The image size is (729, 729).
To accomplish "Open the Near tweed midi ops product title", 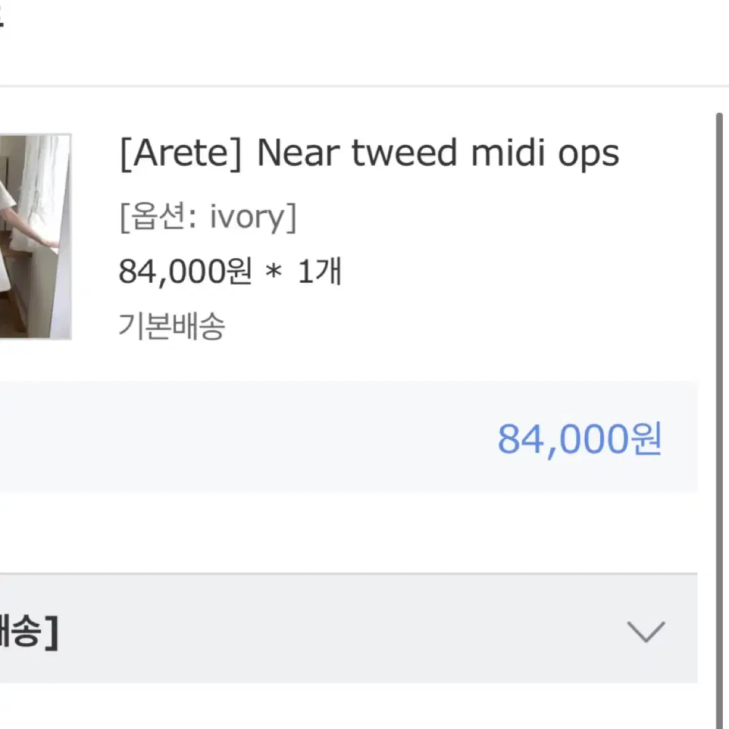I will (438, 153).
